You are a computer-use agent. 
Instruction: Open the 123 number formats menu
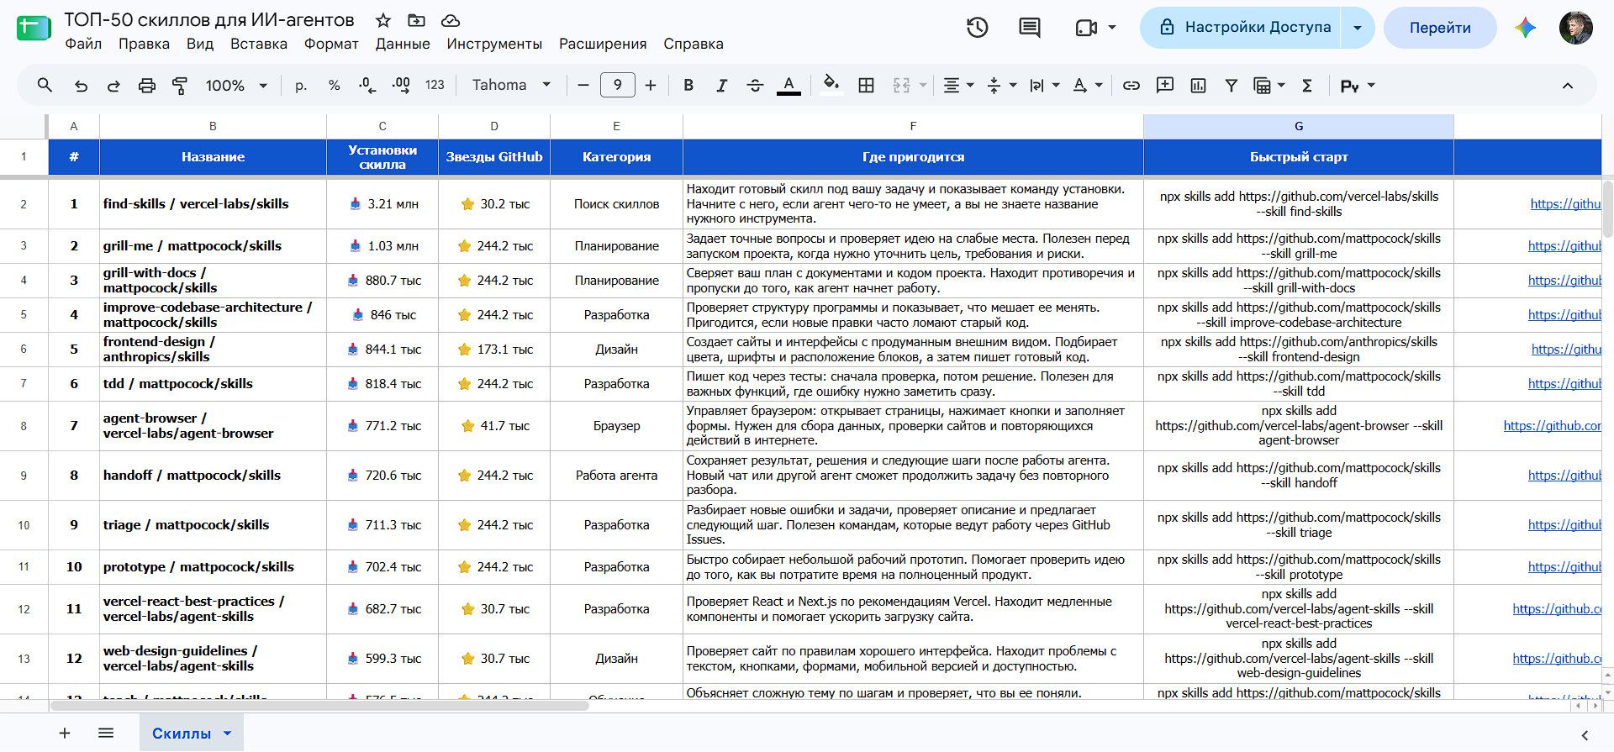435,86
